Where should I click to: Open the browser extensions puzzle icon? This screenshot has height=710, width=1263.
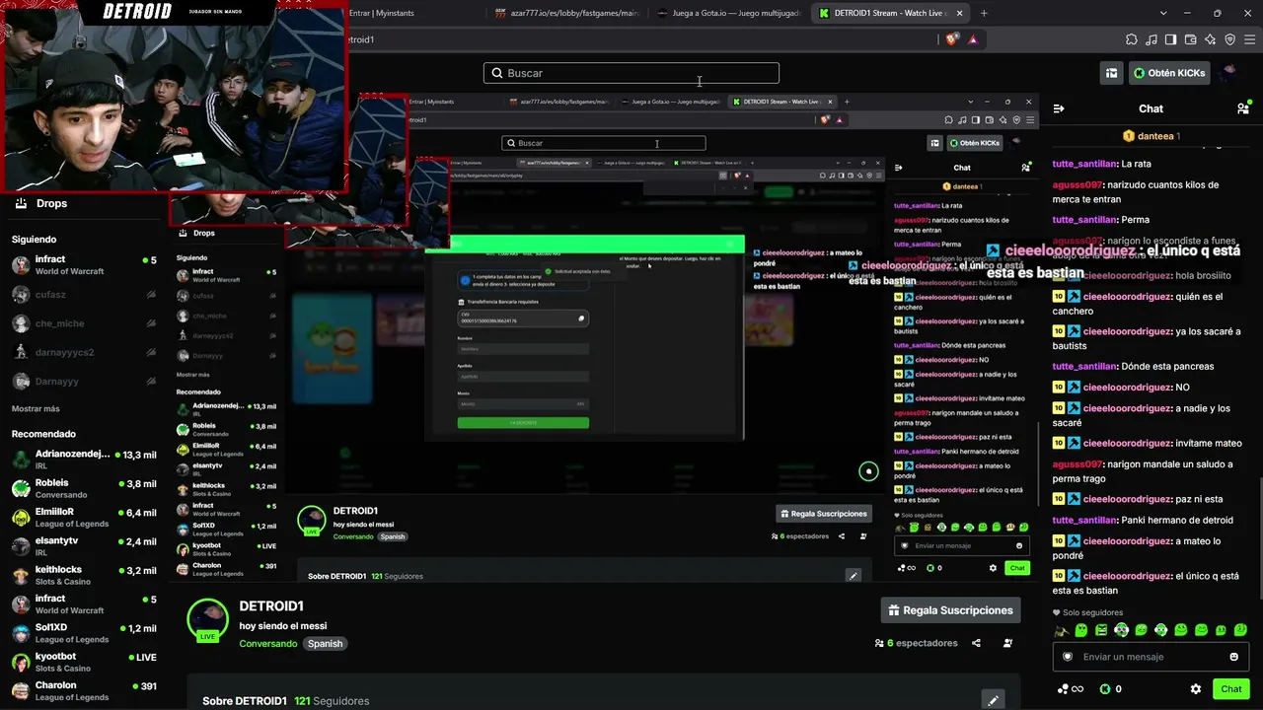(x=1132, y=39)
